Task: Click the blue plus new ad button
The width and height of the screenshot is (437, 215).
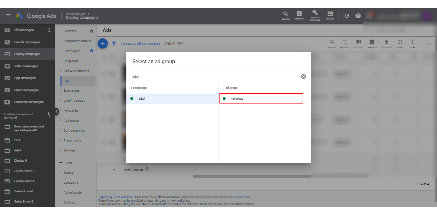Action: (x=102, y=44)
